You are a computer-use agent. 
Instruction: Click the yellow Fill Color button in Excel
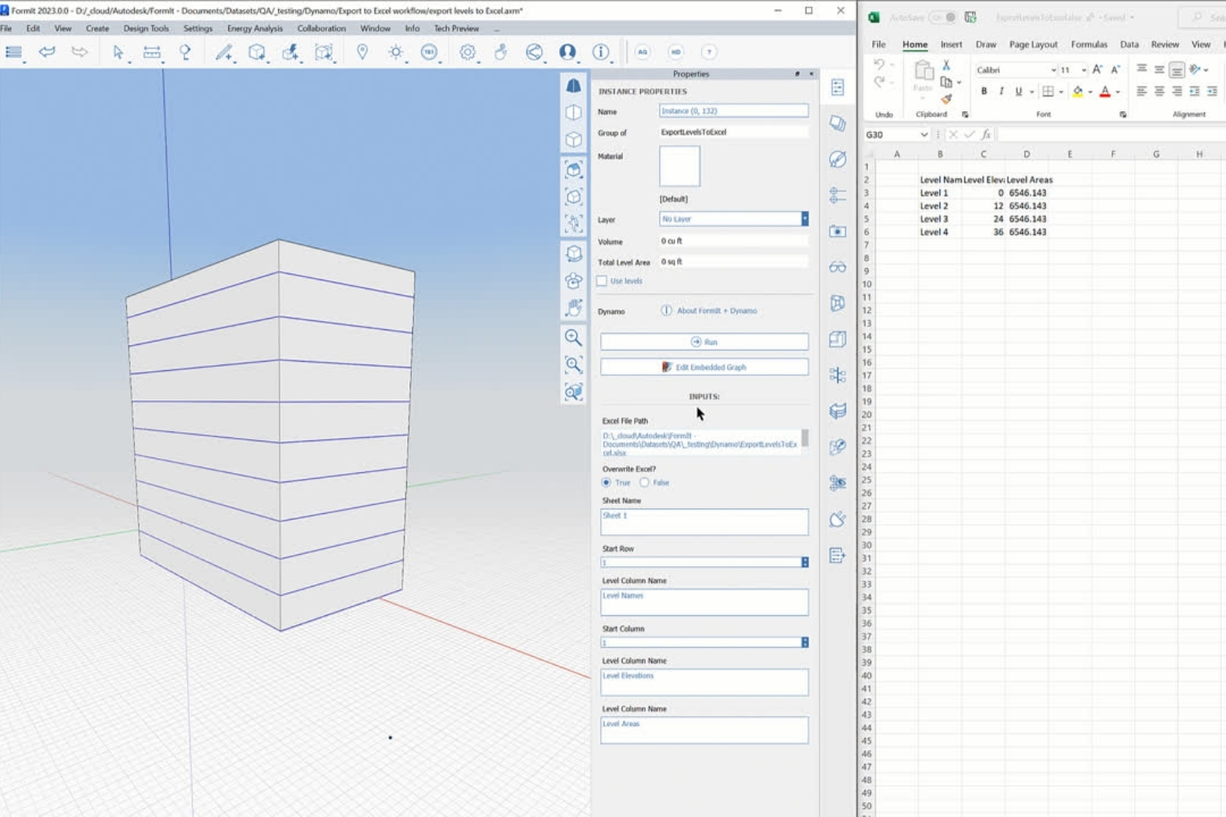pyautogui.click(x=1078, y=92)
